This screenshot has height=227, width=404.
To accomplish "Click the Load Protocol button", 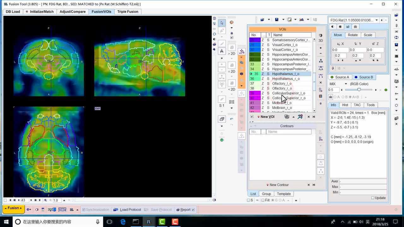I will (x=127, y=210).
